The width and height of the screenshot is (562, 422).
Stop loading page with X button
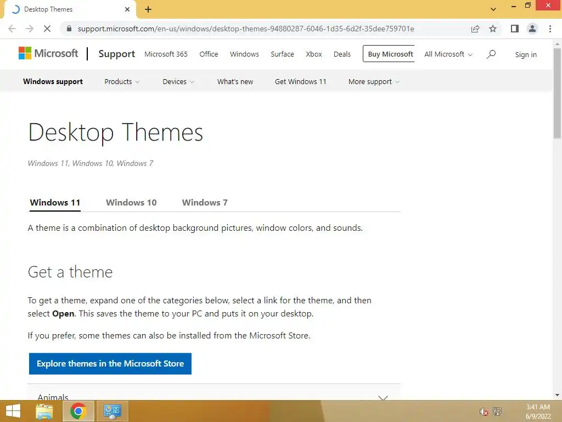click(x=47, y=29)
